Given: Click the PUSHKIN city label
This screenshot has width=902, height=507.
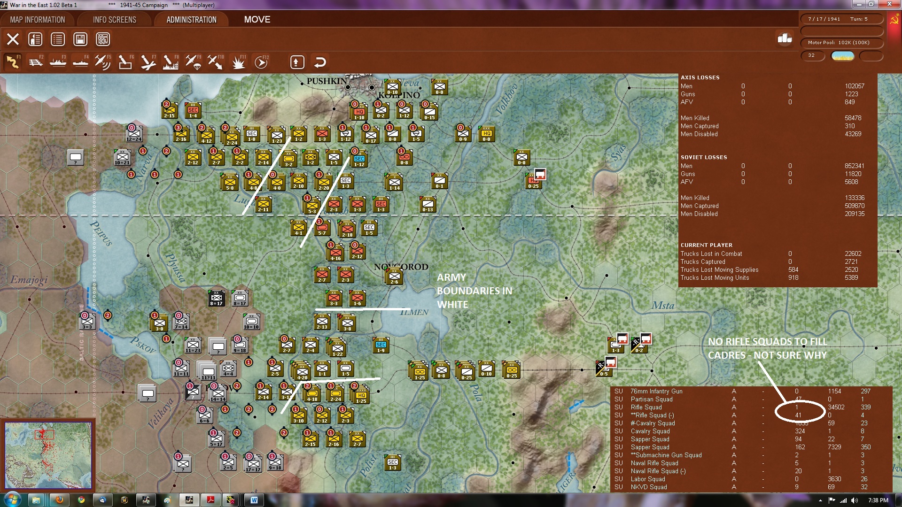Looking at the screenshot, I should pyautogui.click(x=327, y=81).
